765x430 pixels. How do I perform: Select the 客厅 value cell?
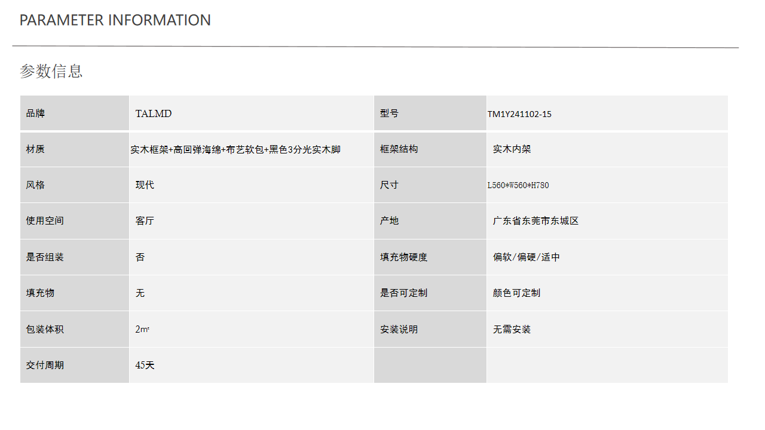145,221
